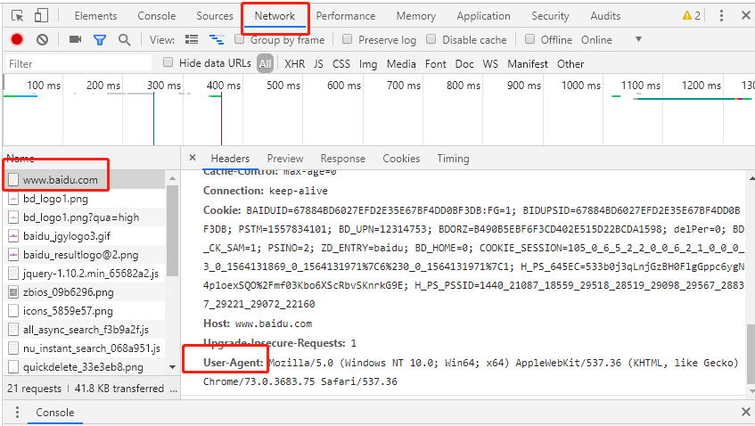Close the Console drawer

(745, 412)
